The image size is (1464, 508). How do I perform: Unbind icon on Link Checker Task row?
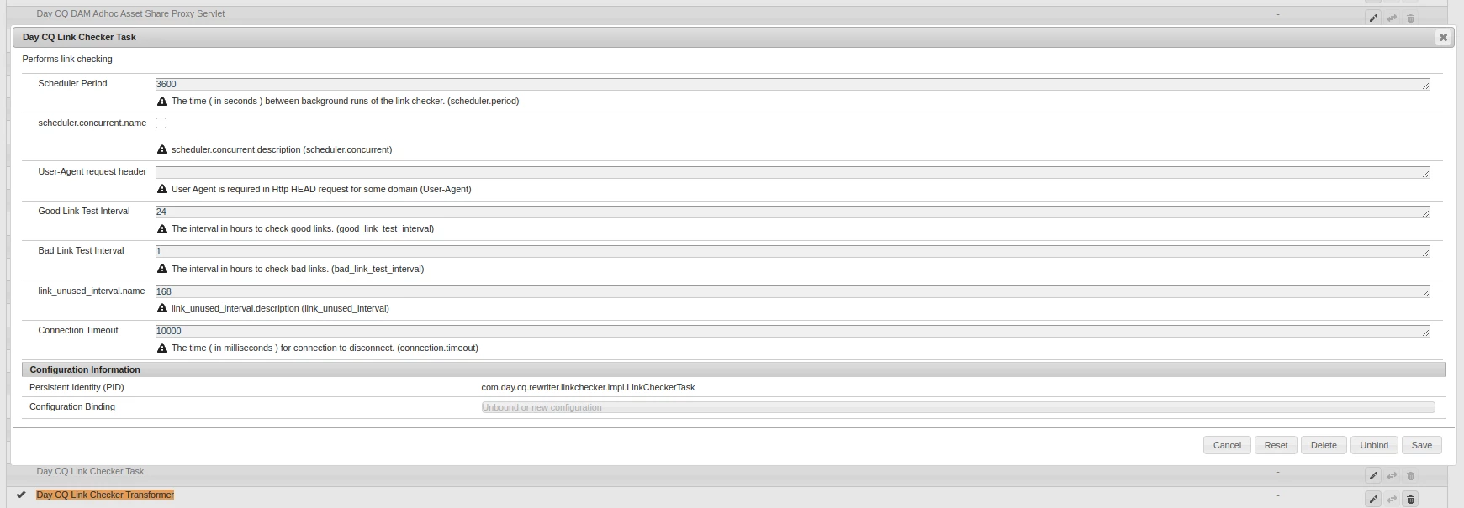(x=1392, y=475)
